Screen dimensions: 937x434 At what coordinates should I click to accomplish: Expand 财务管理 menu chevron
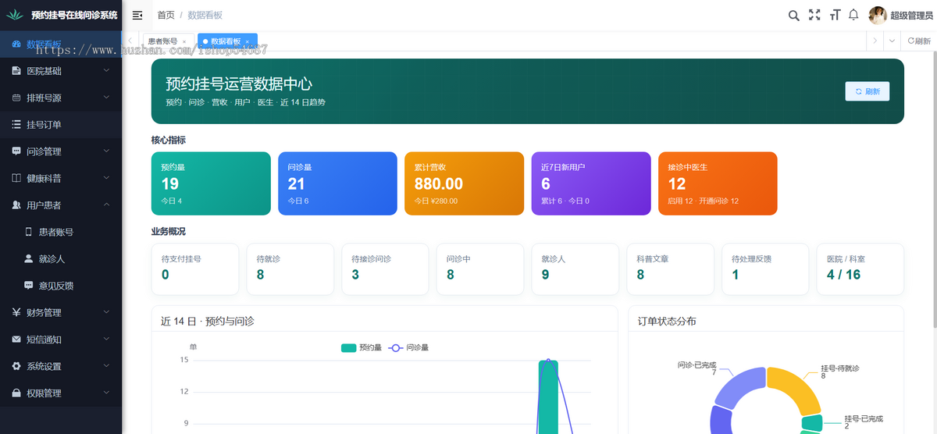[107, 312]
